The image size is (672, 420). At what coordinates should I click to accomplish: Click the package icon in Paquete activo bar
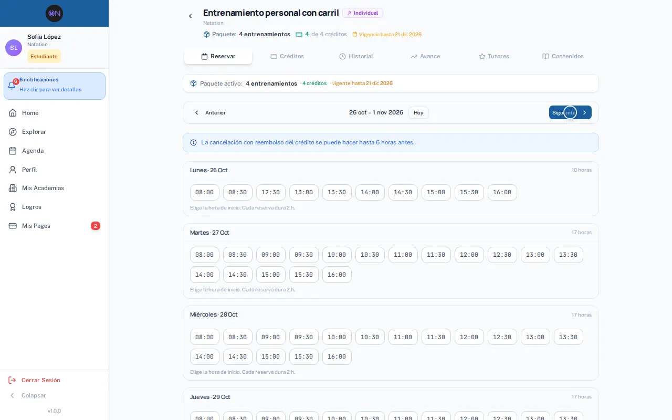193,83
